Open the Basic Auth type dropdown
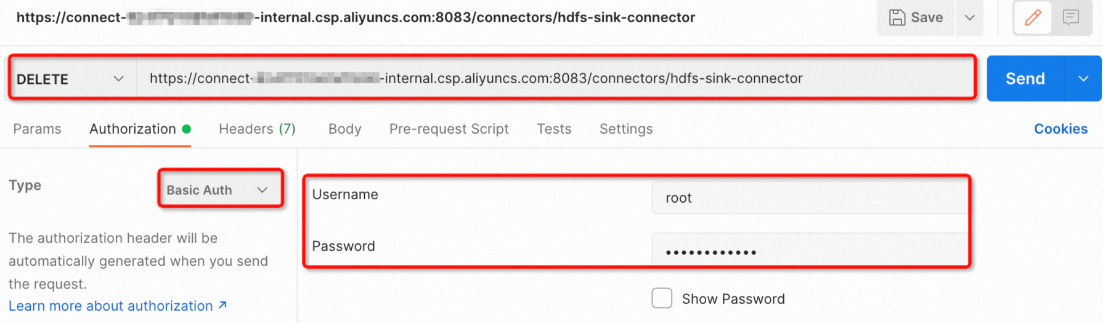 click(x=218, y=190)
